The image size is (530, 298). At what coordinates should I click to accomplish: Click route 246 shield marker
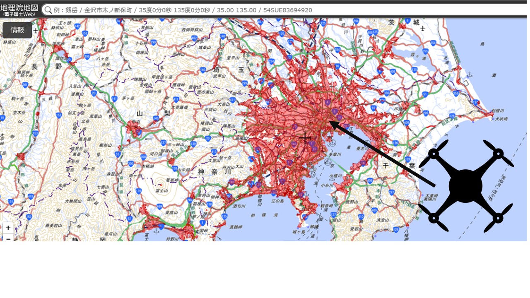click(x=190, y=200)
